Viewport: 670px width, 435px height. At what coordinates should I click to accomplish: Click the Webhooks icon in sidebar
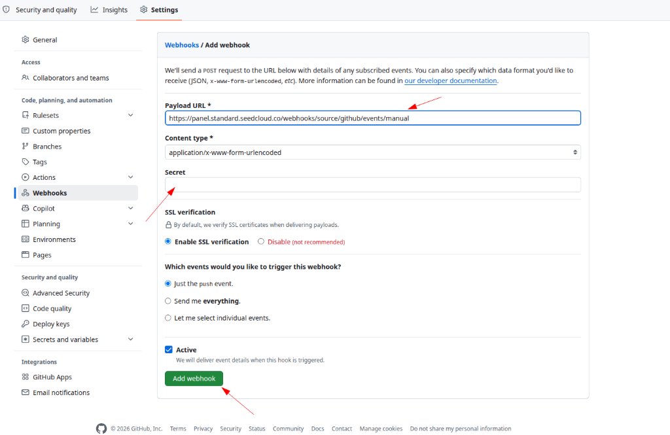26,193
